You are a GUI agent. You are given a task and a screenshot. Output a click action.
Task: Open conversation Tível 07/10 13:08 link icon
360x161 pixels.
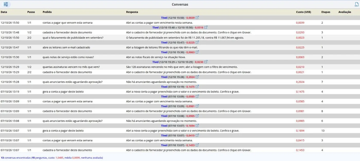197,116
